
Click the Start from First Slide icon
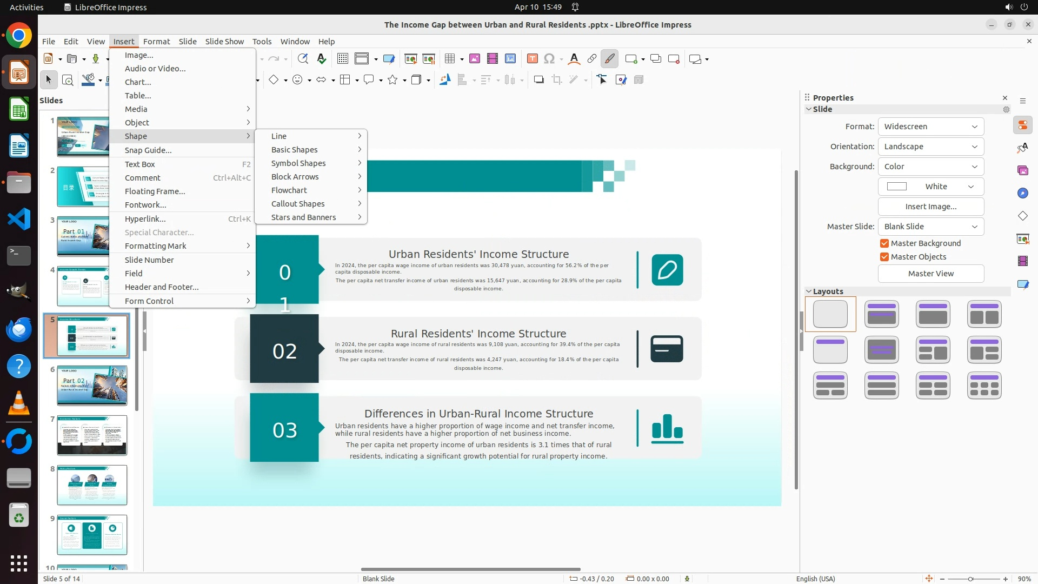[x=410, y=59]
